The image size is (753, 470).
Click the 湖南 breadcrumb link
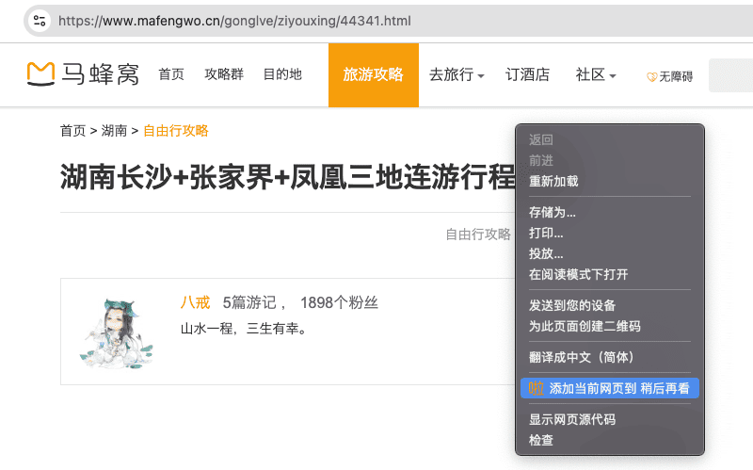114,131
